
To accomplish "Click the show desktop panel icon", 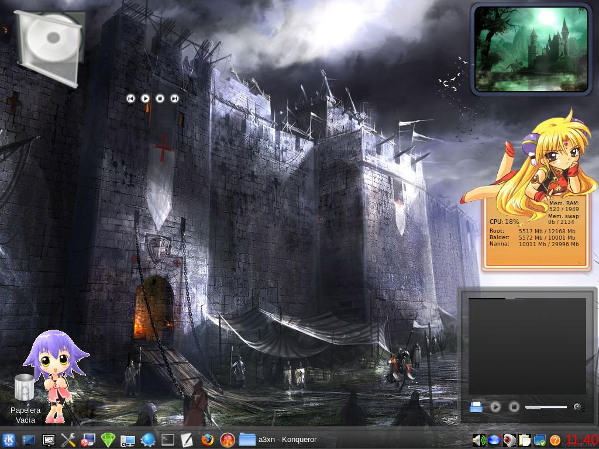I will point(29,440).
